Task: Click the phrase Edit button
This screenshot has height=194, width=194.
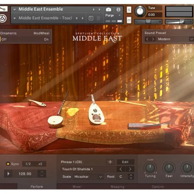Action: pos(125,162)
